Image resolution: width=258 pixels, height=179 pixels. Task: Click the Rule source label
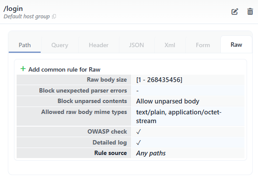point(111,153)
